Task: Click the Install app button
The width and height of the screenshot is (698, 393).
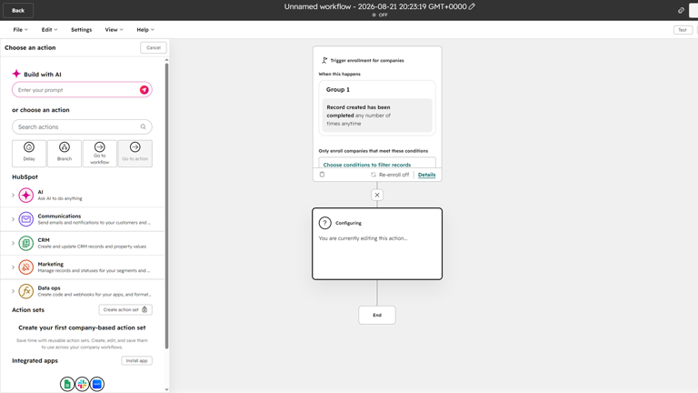Action: pyautogui.click(x=136, y=360)
